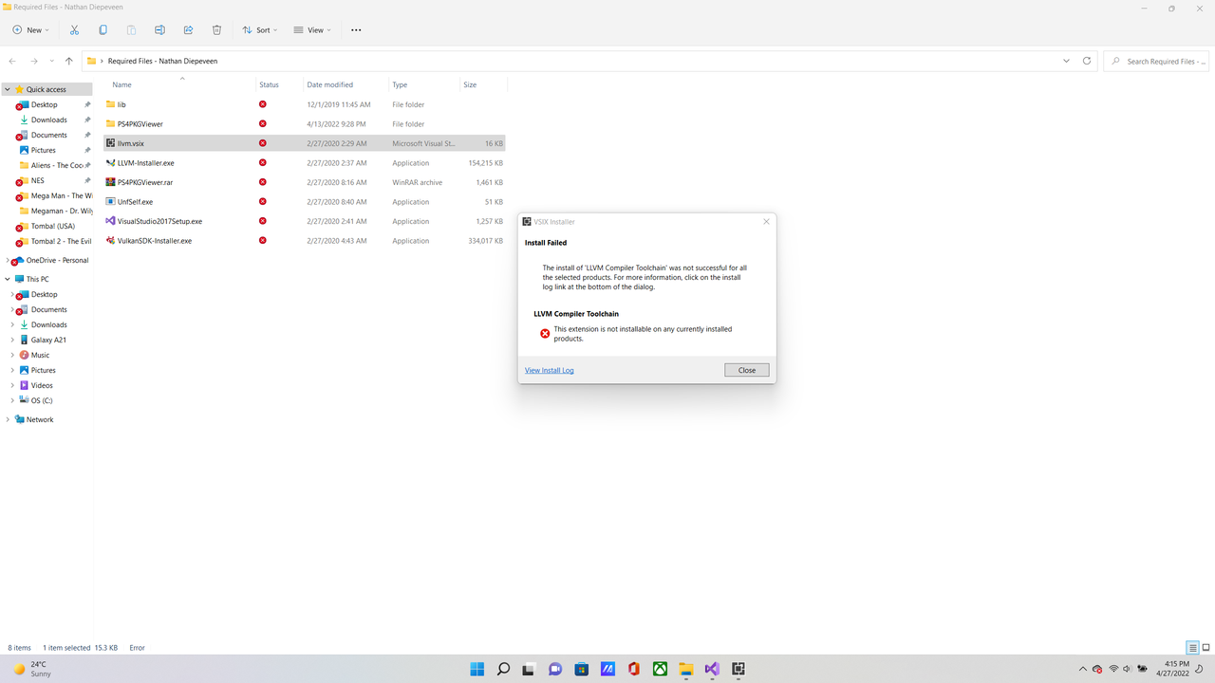
Task: Launch Microsoft Store from taskbar
Action: click(x=582, y=669)
